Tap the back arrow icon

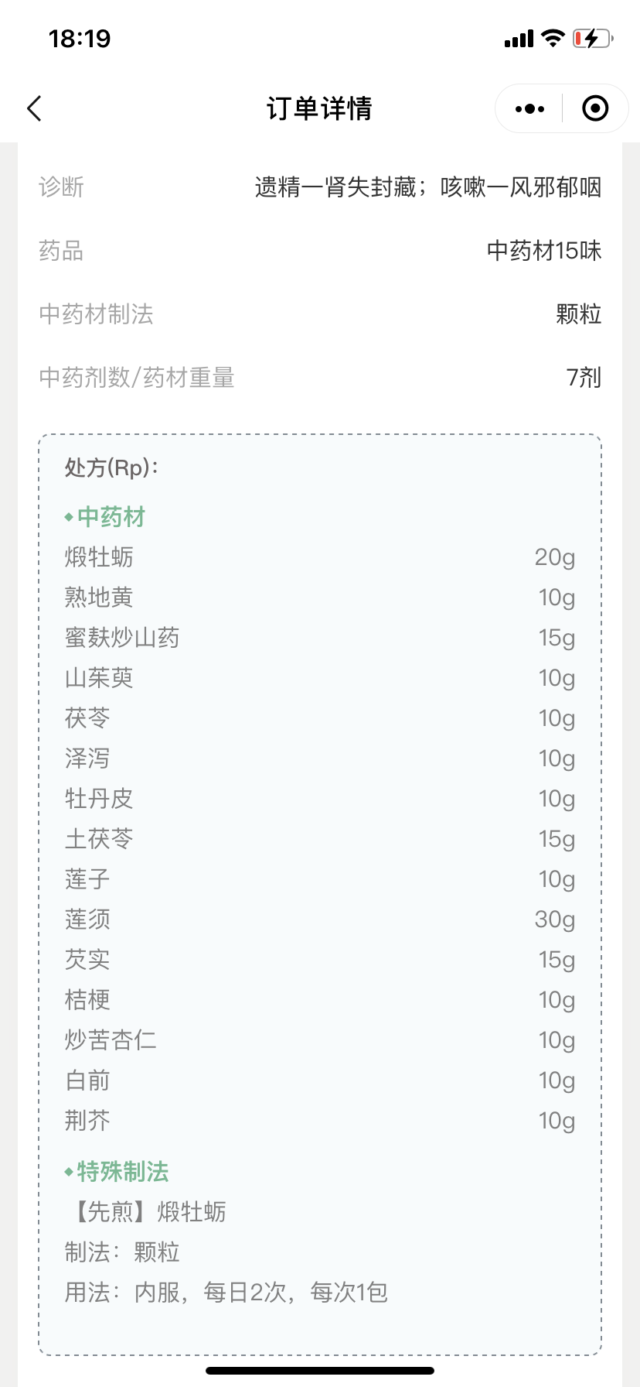coord(35,109)
